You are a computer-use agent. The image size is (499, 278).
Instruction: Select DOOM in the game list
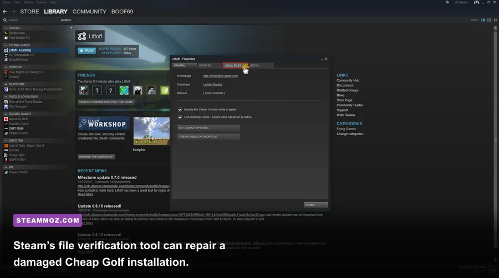click(x=14, y=150)
